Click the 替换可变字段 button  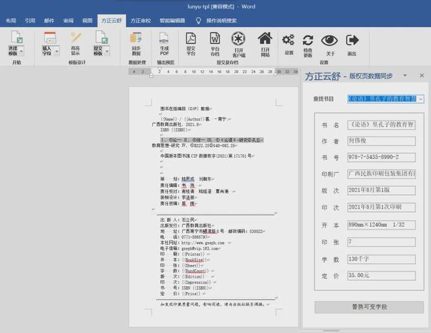(x=369, y=307)
